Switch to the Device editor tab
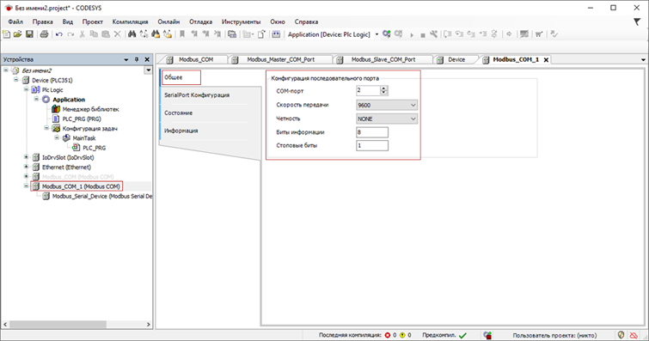Image resolution: width=649 pixels, height=341 pixels. click(x=456, y=59)
